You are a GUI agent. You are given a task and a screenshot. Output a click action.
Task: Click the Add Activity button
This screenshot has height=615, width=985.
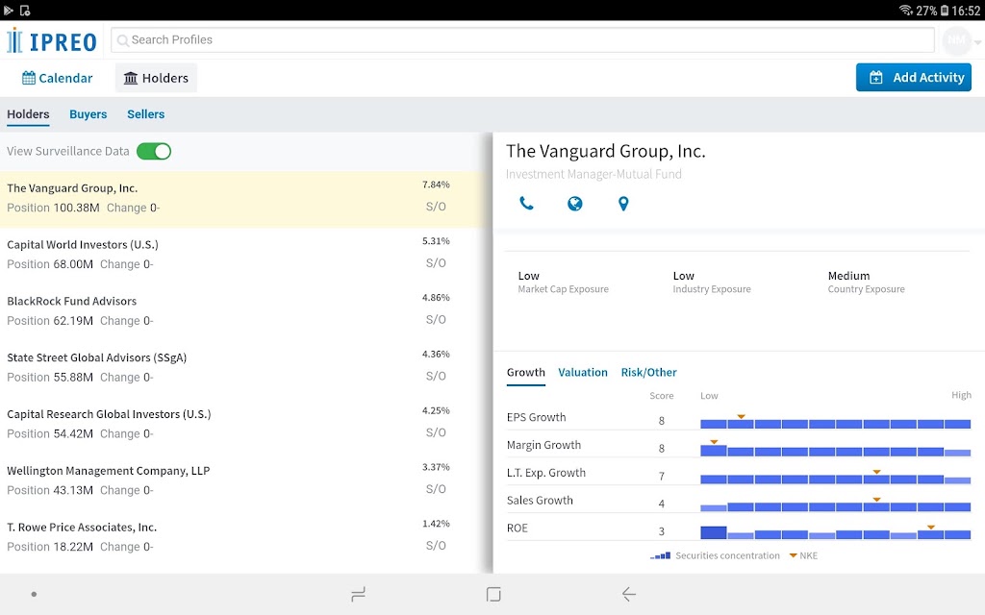[x=914, y=77]
